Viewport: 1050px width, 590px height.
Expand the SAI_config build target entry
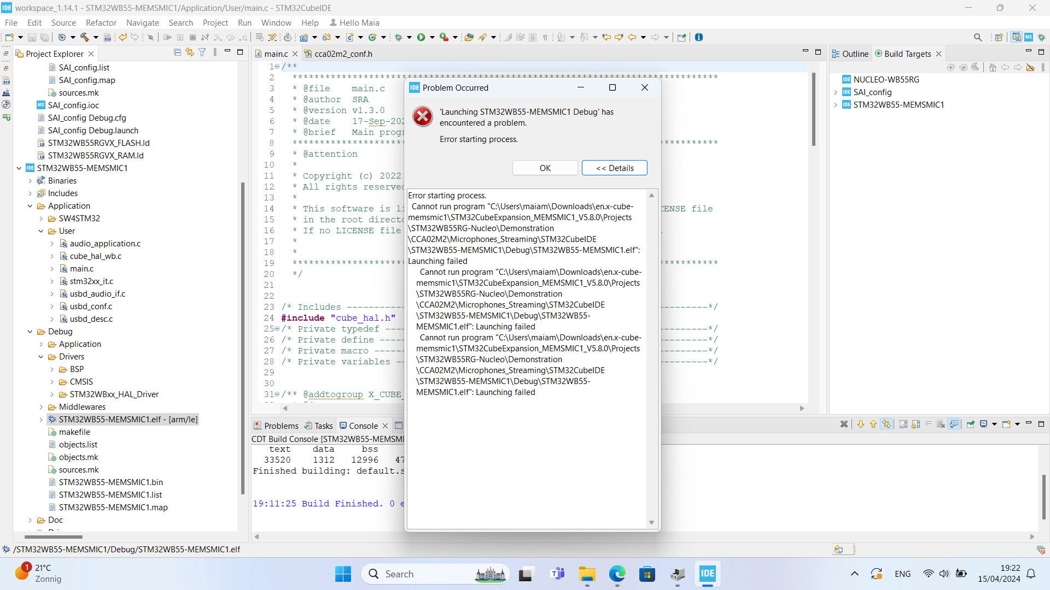click(x=836, y=92)
